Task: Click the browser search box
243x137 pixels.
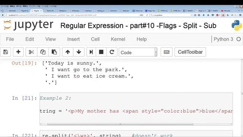Action: pos(171,15)
